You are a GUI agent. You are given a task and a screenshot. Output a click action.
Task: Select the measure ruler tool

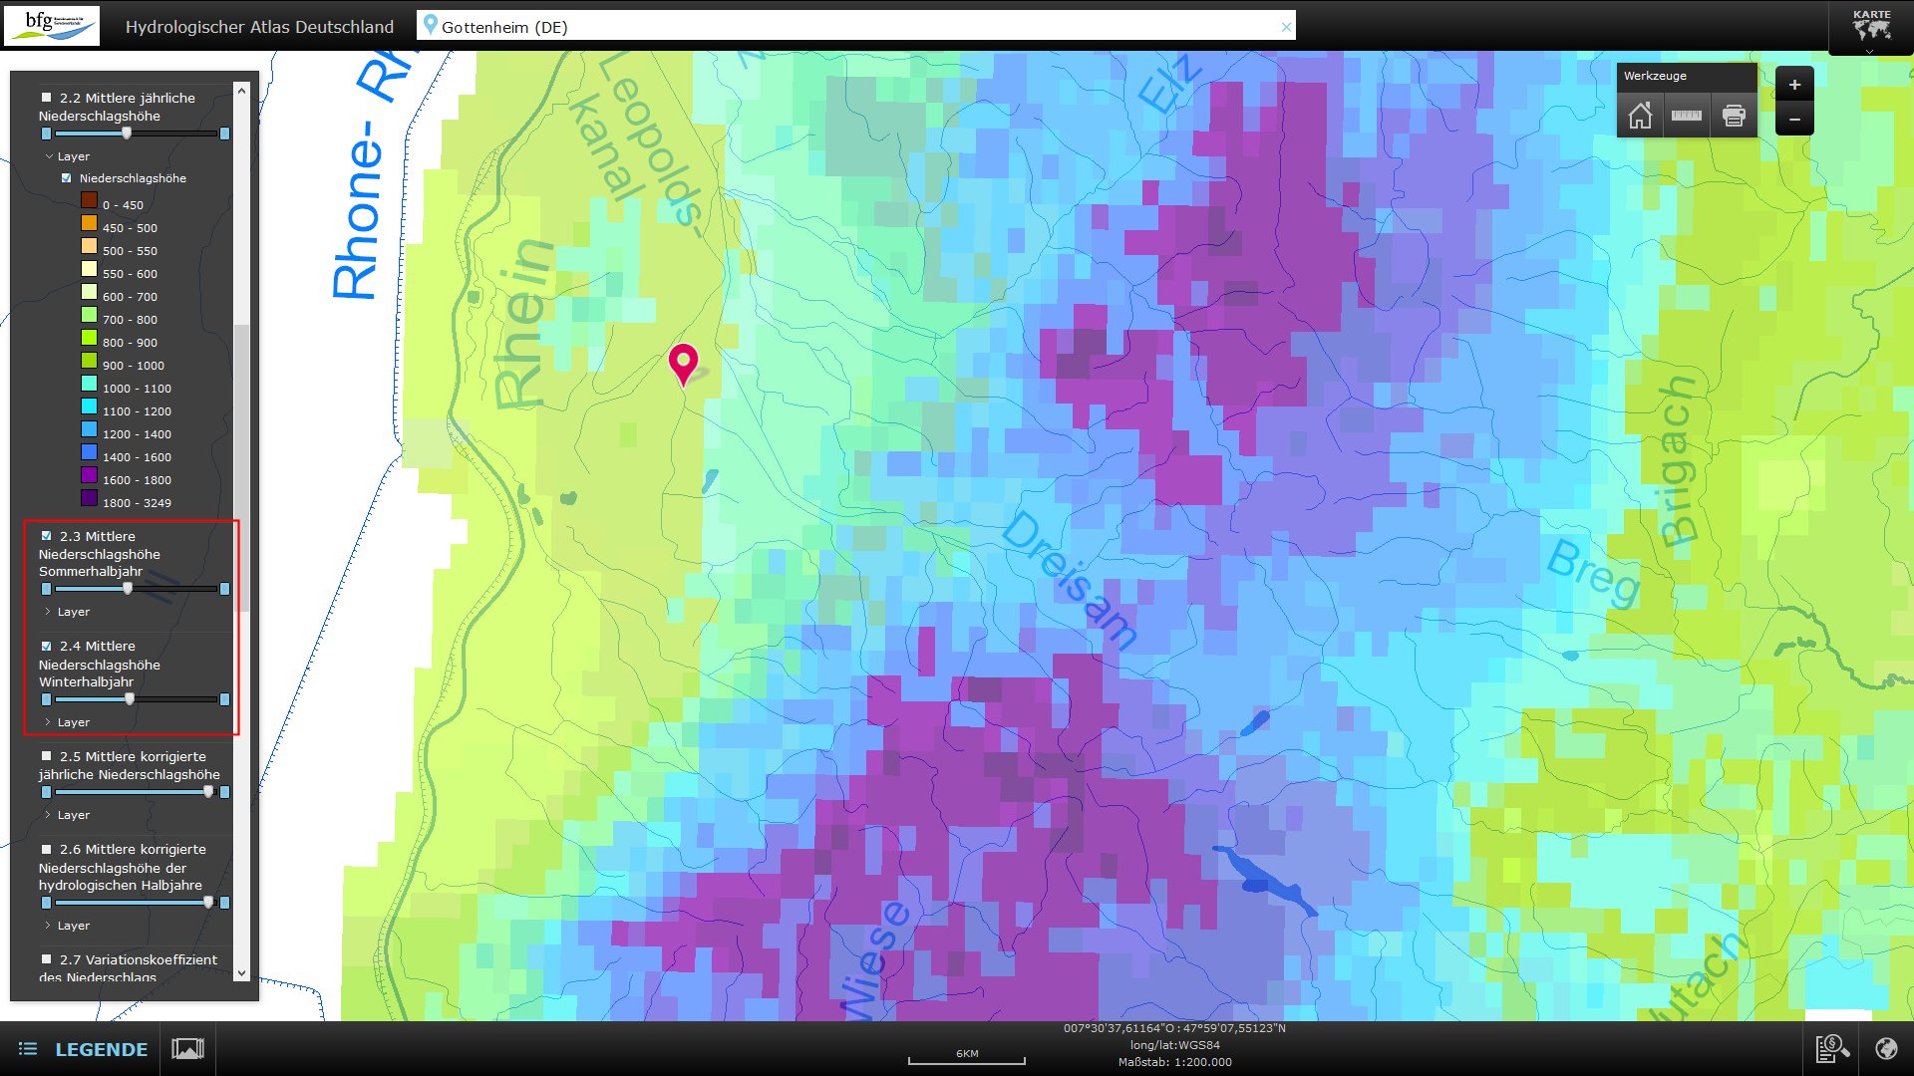pyautogui.click(x=1687, y=116)
